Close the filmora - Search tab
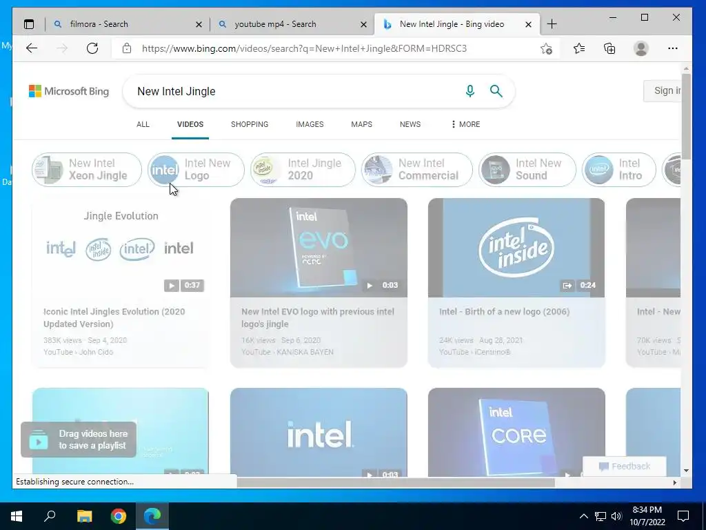 tap(199, 24)
